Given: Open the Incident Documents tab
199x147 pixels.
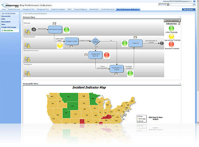Looking at the screenshot, I should pos(109,10).
